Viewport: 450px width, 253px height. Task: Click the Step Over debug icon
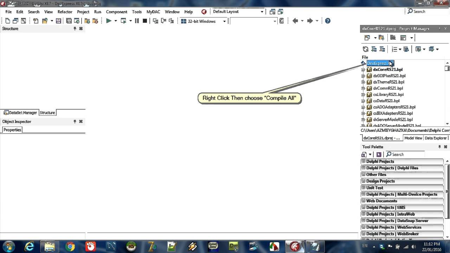[x=163, y=21]
